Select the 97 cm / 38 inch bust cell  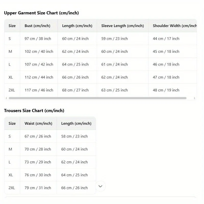click(38, 39)
